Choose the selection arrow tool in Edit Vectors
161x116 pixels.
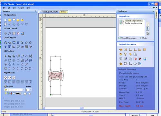[x=5, y=56]
